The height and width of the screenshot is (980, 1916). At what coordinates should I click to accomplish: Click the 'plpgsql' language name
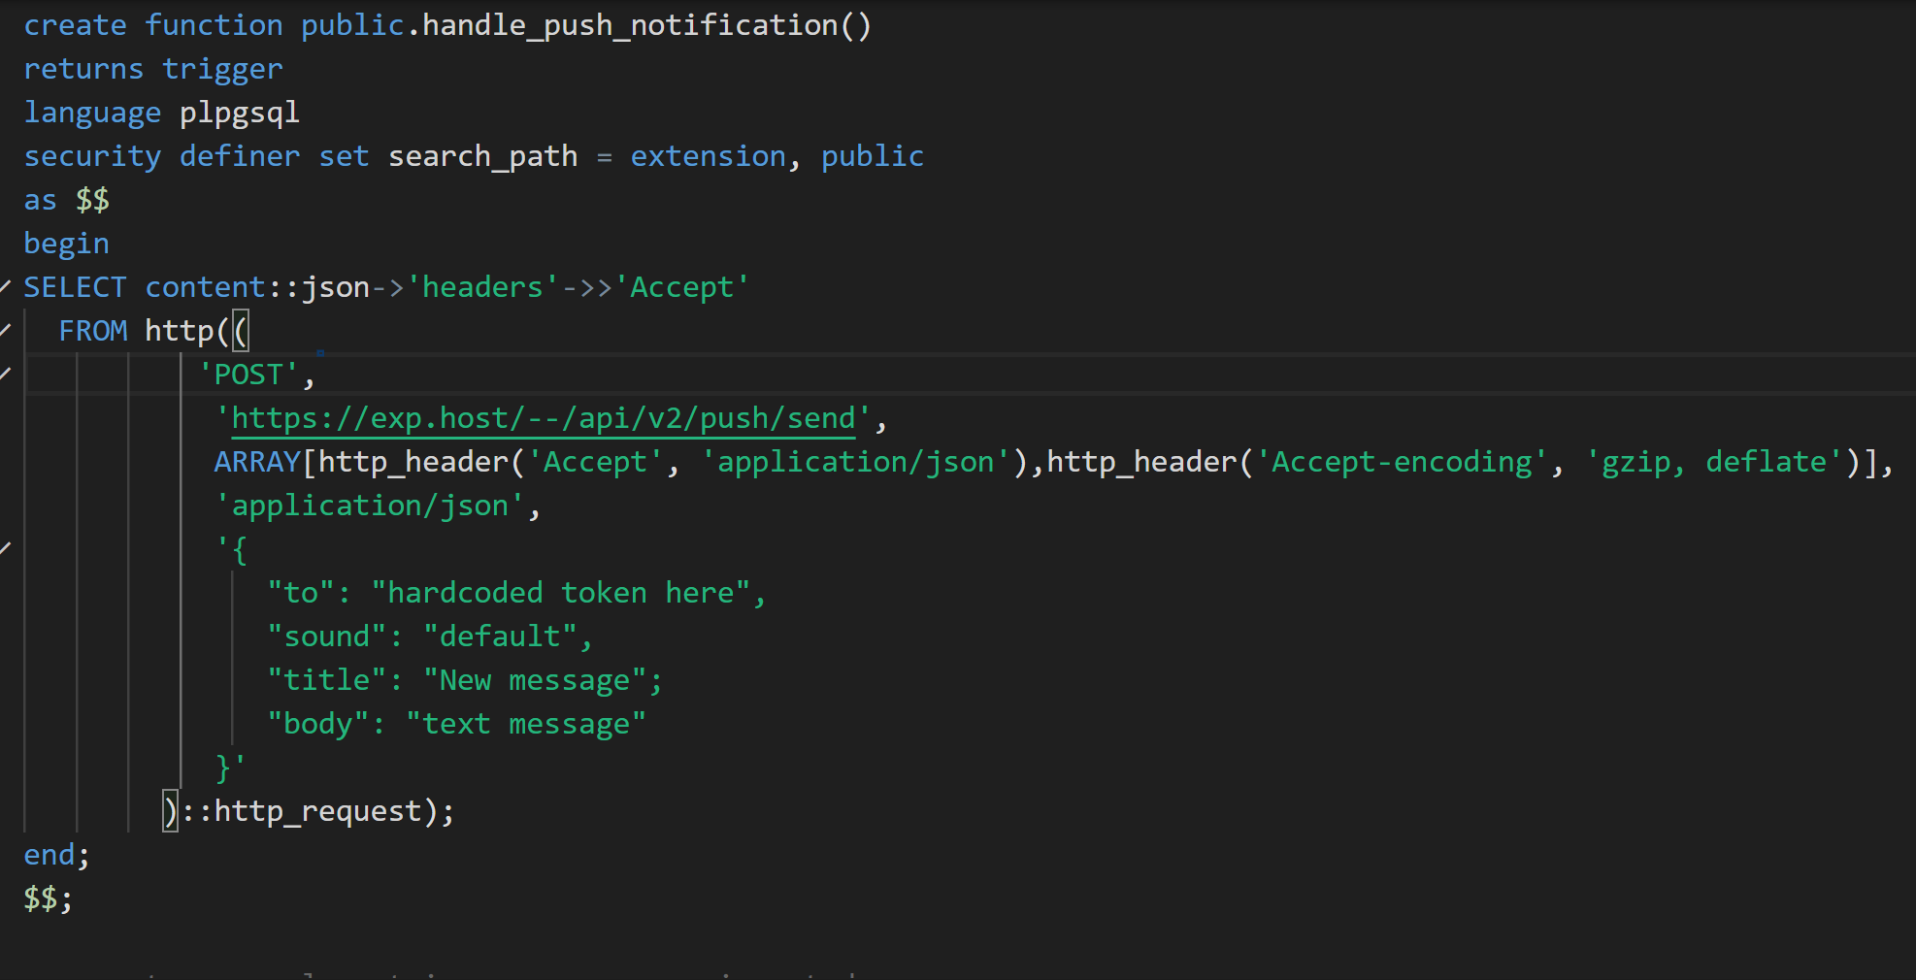pos(240,113)
